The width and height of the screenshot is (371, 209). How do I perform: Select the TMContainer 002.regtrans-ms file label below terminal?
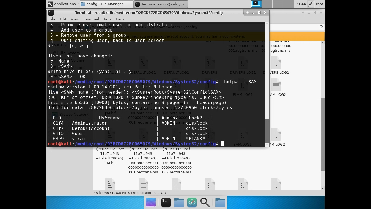point(177,161)
